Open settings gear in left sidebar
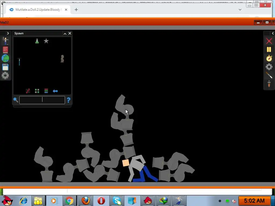 (5, 75)
